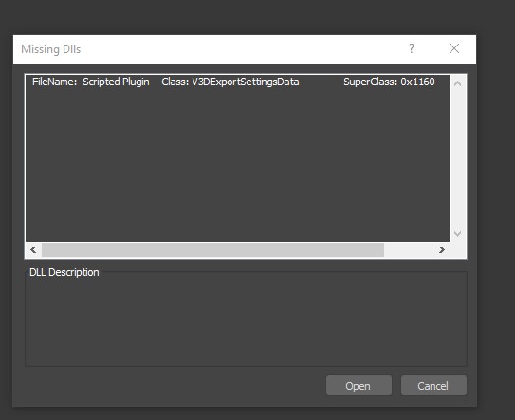Click the horizontal scrollbar thumb

[x=212, y=250]
